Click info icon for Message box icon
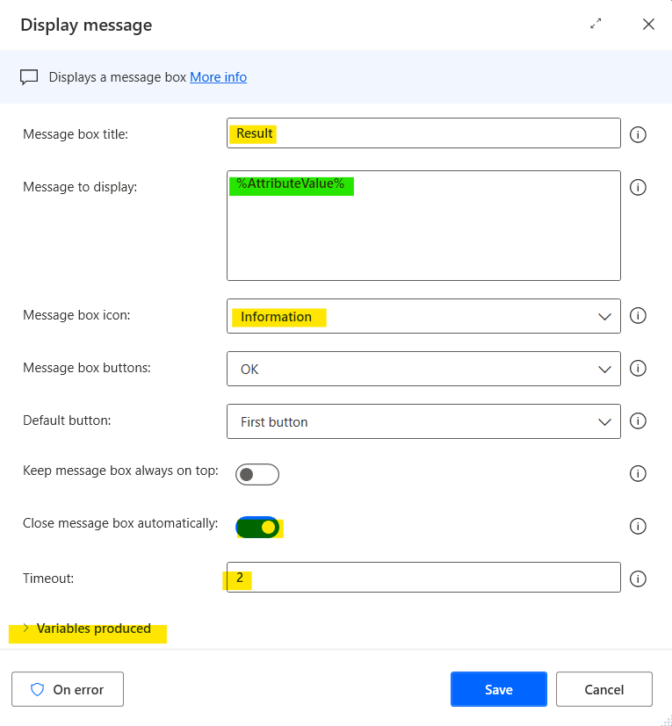Image resolution: width=672 pixels, height=726 pixels. pyautogui.click(x=639, y=316)
